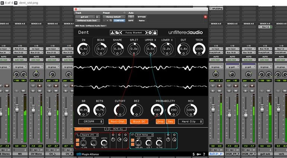The height and width of the screenshot is (158, 287).
Task: Click lower orange button in Square LFO modulator
Action: click(x=78, y=144)
